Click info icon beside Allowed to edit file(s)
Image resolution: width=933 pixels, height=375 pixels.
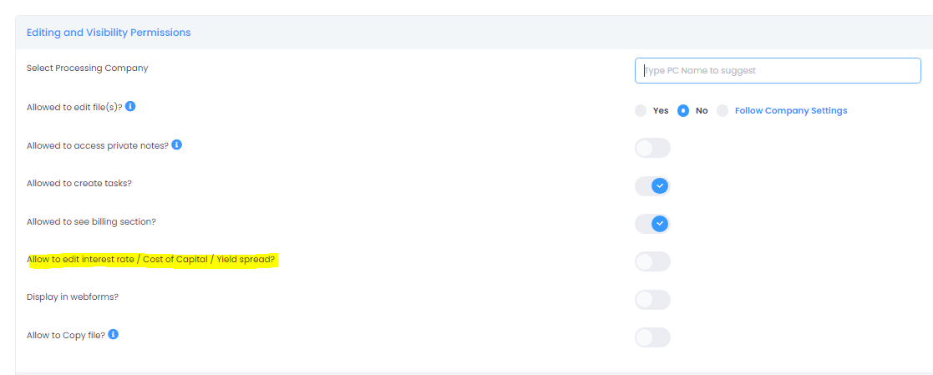[x=130, y=107]
